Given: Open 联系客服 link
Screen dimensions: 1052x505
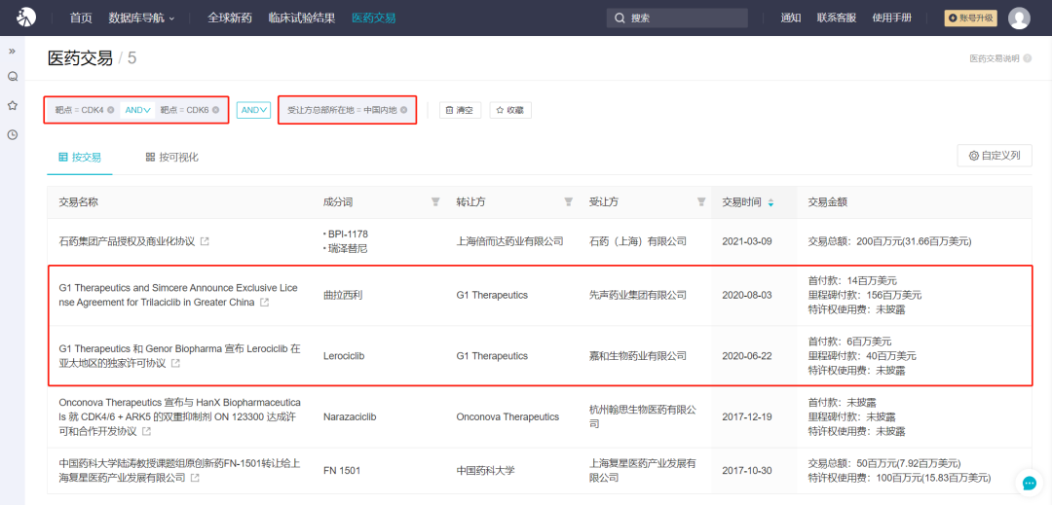Looking at the screenshot, I should (837, 18).
